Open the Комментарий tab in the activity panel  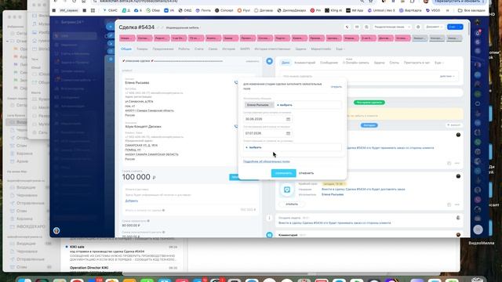pos(305,63)
